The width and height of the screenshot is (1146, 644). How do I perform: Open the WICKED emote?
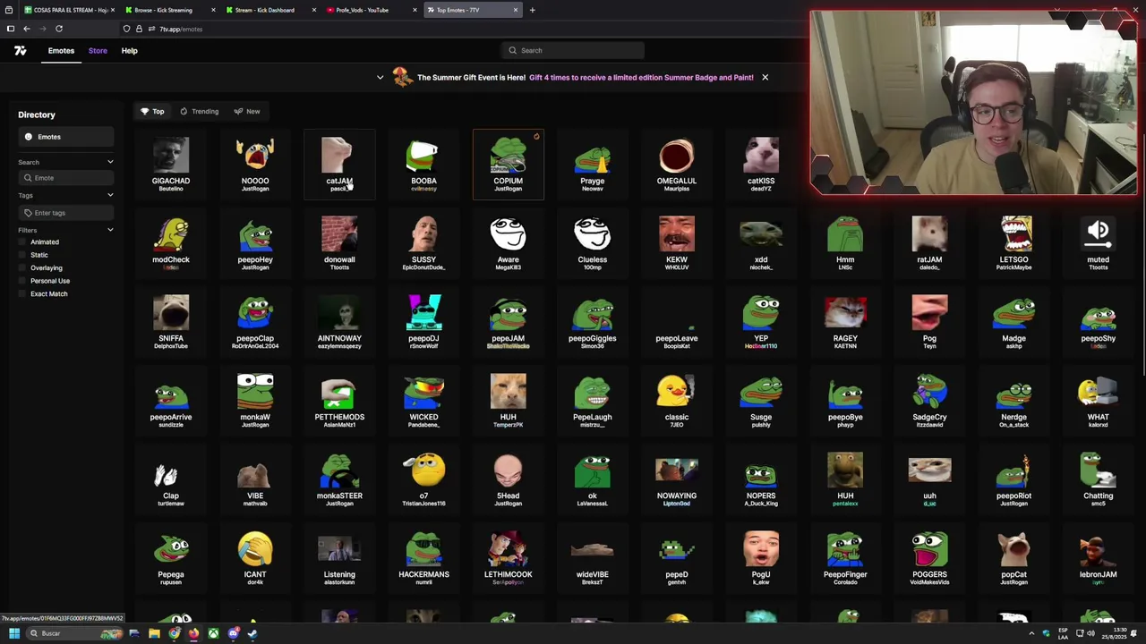(x=423, y=401)
